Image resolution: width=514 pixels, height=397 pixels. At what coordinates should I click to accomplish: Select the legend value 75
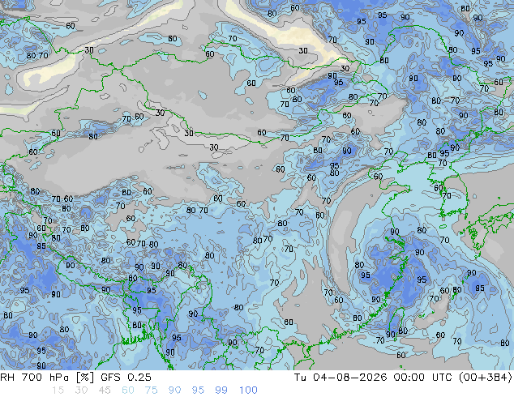[x=151, y=391]
